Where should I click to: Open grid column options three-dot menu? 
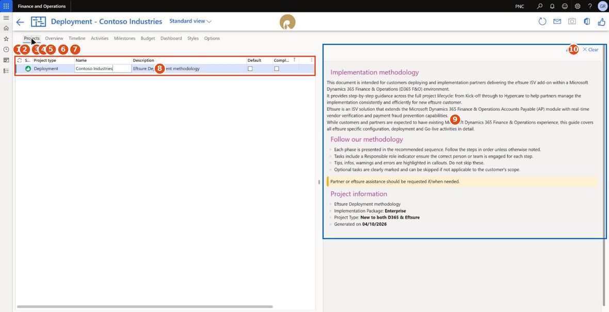click(312, 60)
